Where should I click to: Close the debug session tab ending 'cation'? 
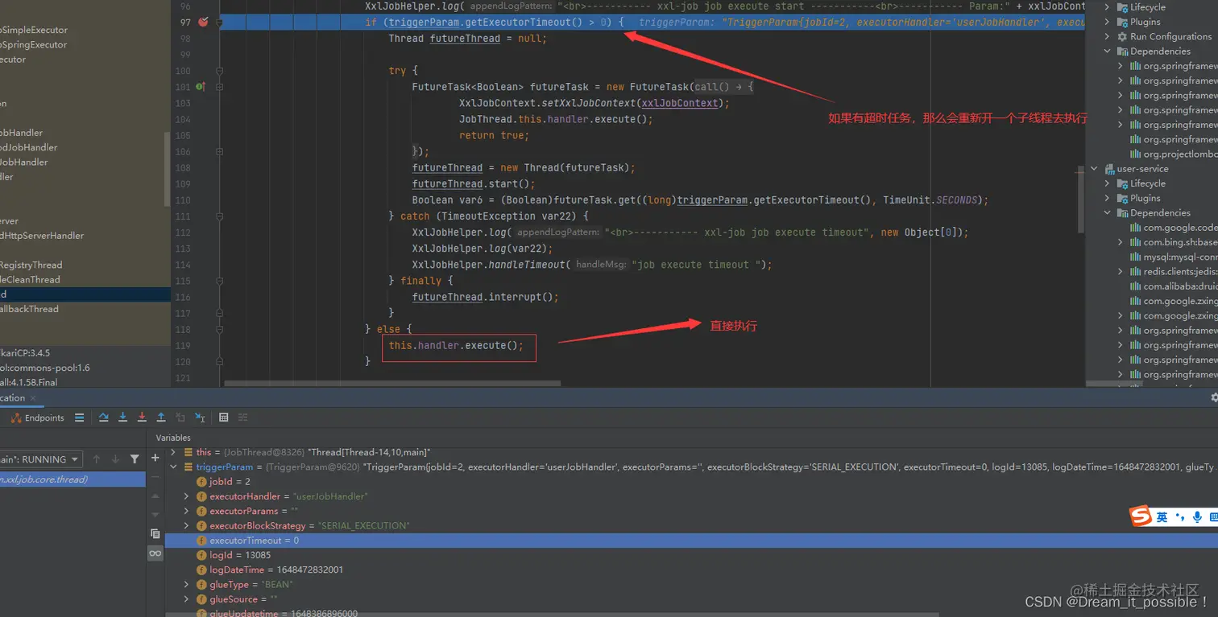pos(33,398)
